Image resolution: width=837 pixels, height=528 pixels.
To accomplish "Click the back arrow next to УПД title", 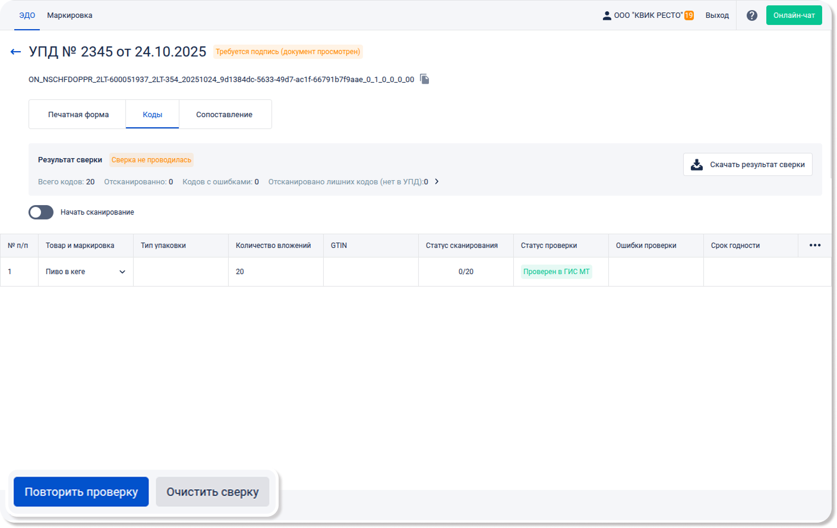I will (15, 52).
